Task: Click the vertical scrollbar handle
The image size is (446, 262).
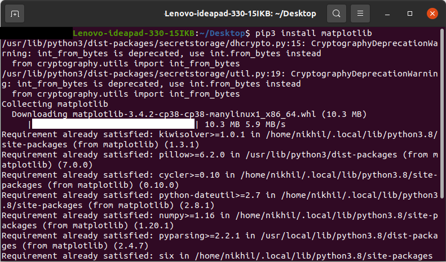Action: point(442,114)
